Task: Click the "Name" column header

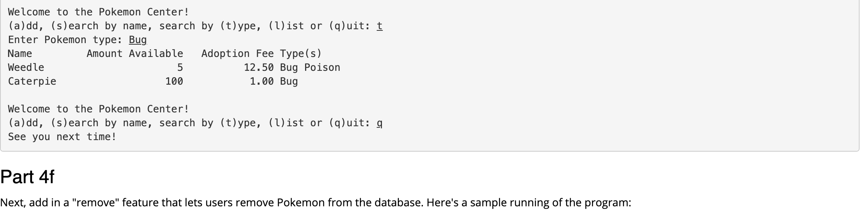Action: (x=20, y=54)
